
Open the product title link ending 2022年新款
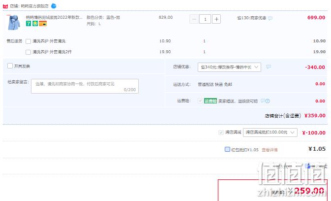point(54,17)
